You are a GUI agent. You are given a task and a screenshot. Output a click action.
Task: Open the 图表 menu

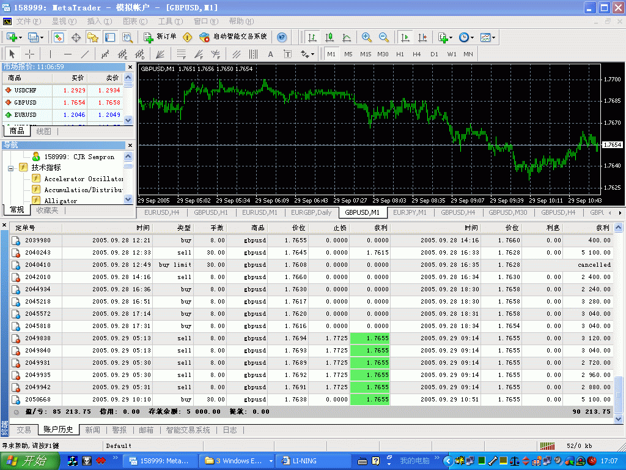(133, 21)
